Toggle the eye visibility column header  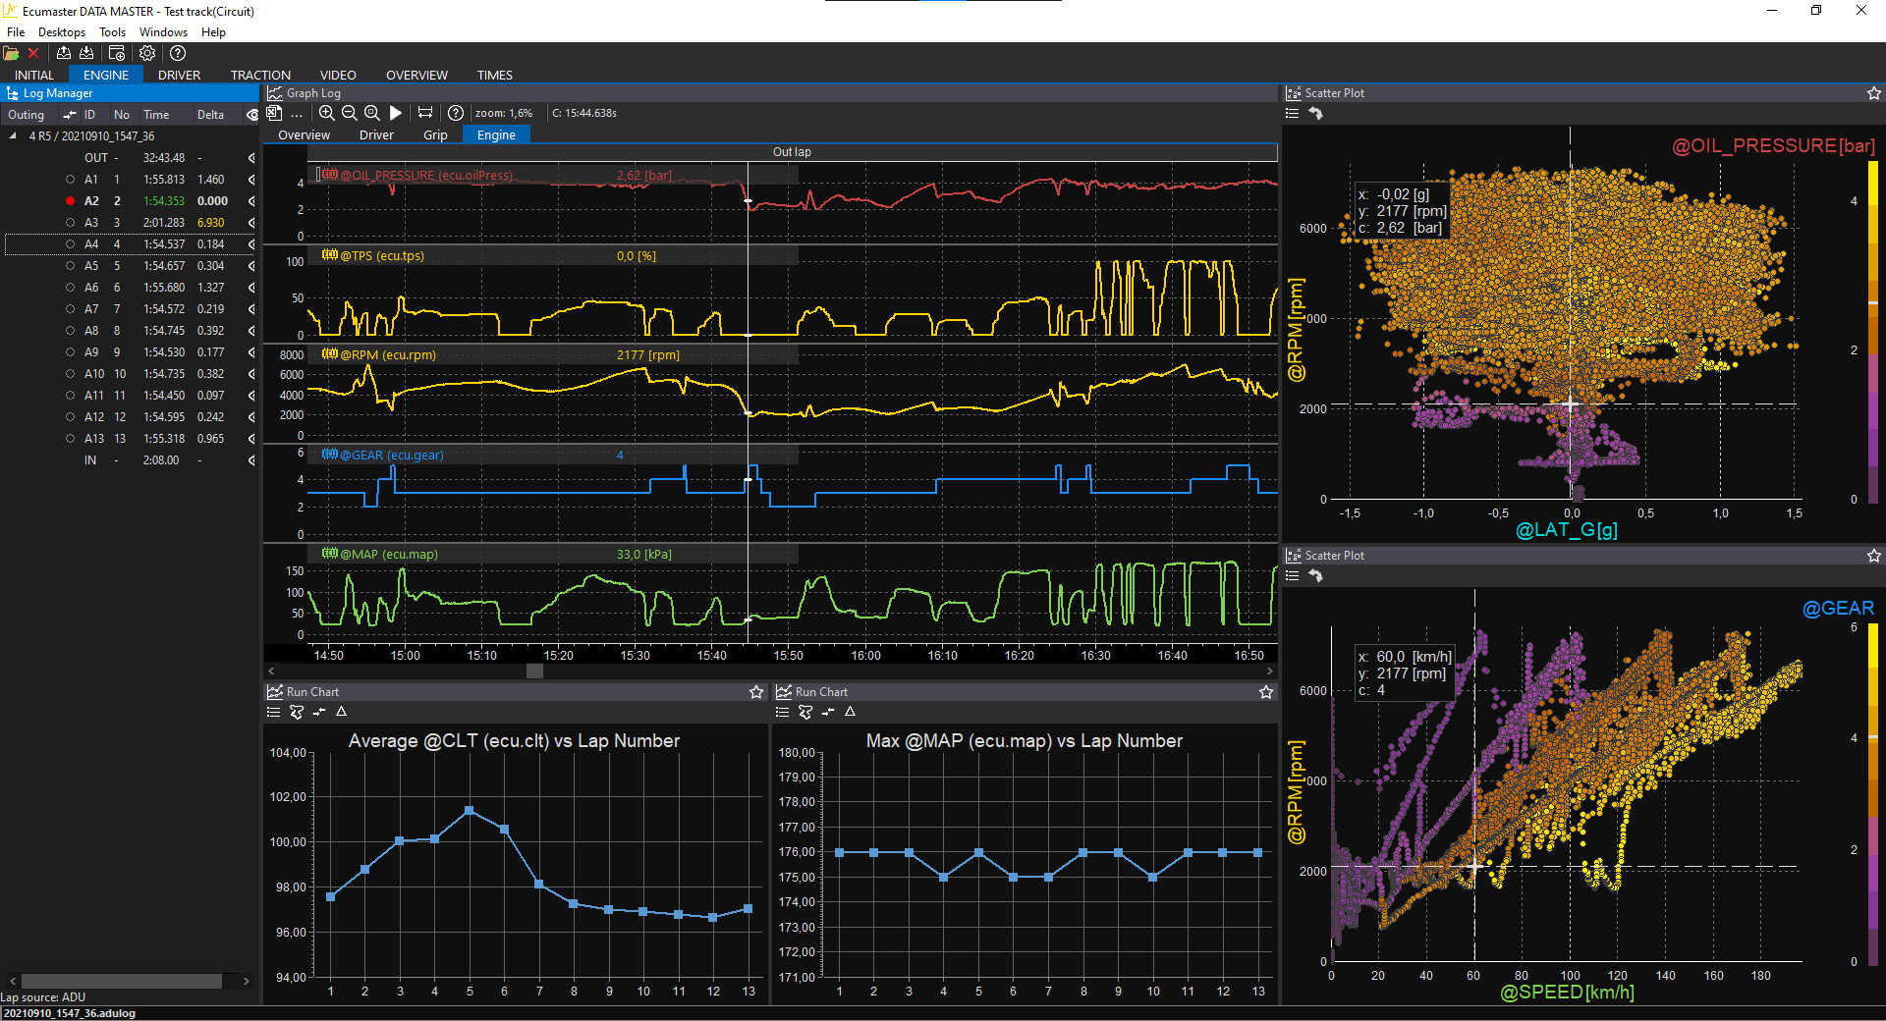point(251,115)
